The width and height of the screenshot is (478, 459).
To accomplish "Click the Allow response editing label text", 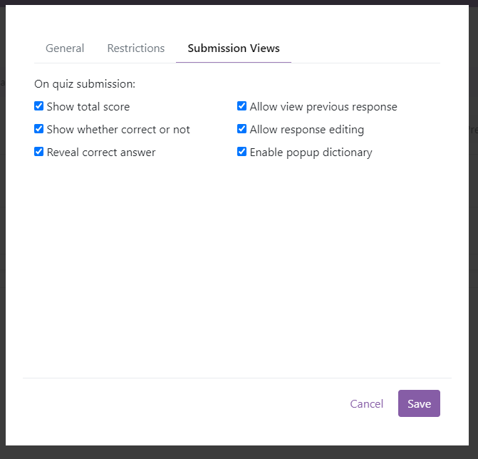I will (x=307, y=130).
